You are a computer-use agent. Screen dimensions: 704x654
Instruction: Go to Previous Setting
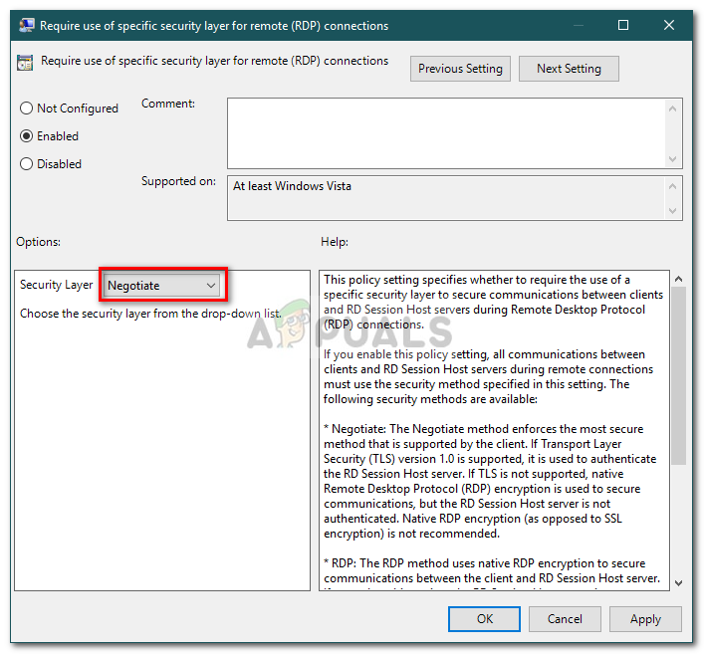click(460, 69)
